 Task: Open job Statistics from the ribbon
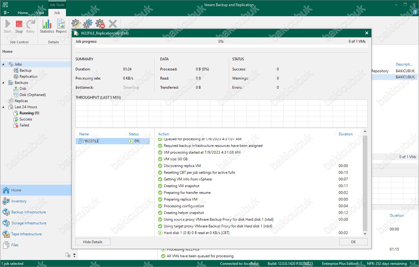click(x=47, y=26)
